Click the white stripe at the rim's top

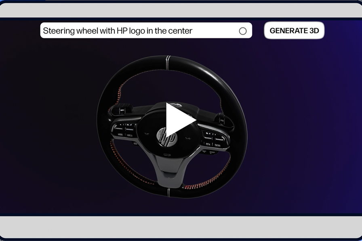point(168,60)
